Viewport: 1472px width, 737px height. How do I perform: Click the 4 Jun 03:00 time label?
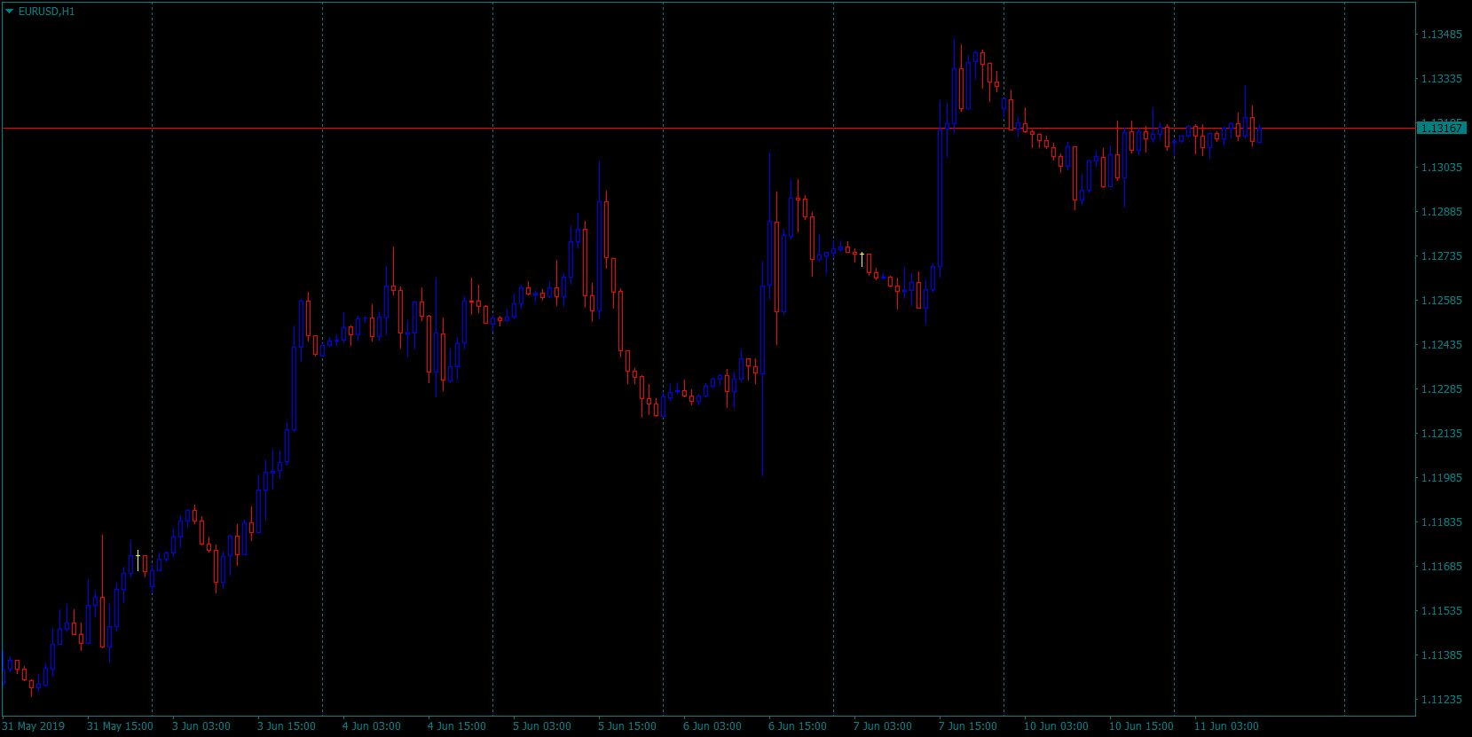coord(372,726)
